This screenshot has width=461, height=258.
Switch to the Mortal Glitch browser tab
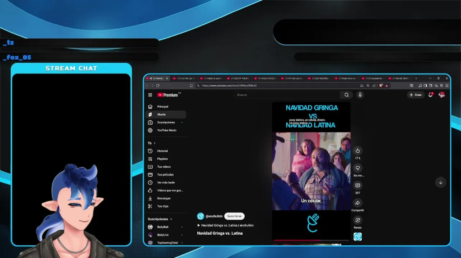point(400,78)
